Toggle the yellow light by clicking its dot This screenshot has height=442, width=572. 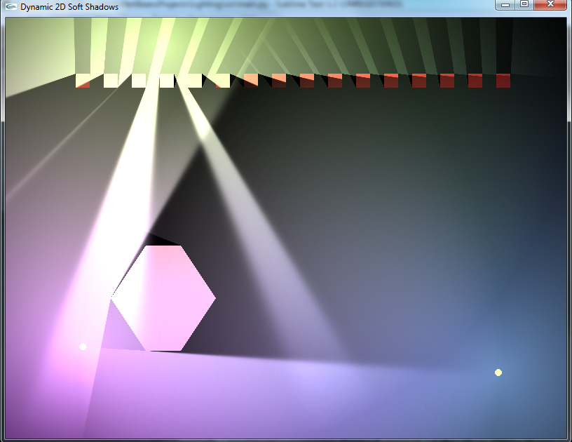[x=498, y=373]
